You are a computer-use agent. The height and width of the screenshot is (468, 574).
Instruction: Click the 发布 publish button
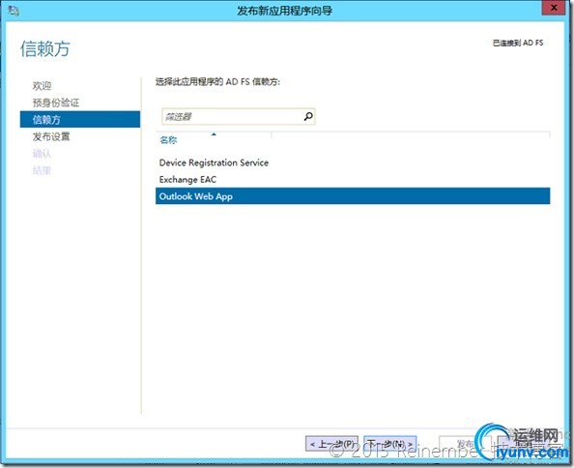(x=465, y=444)
